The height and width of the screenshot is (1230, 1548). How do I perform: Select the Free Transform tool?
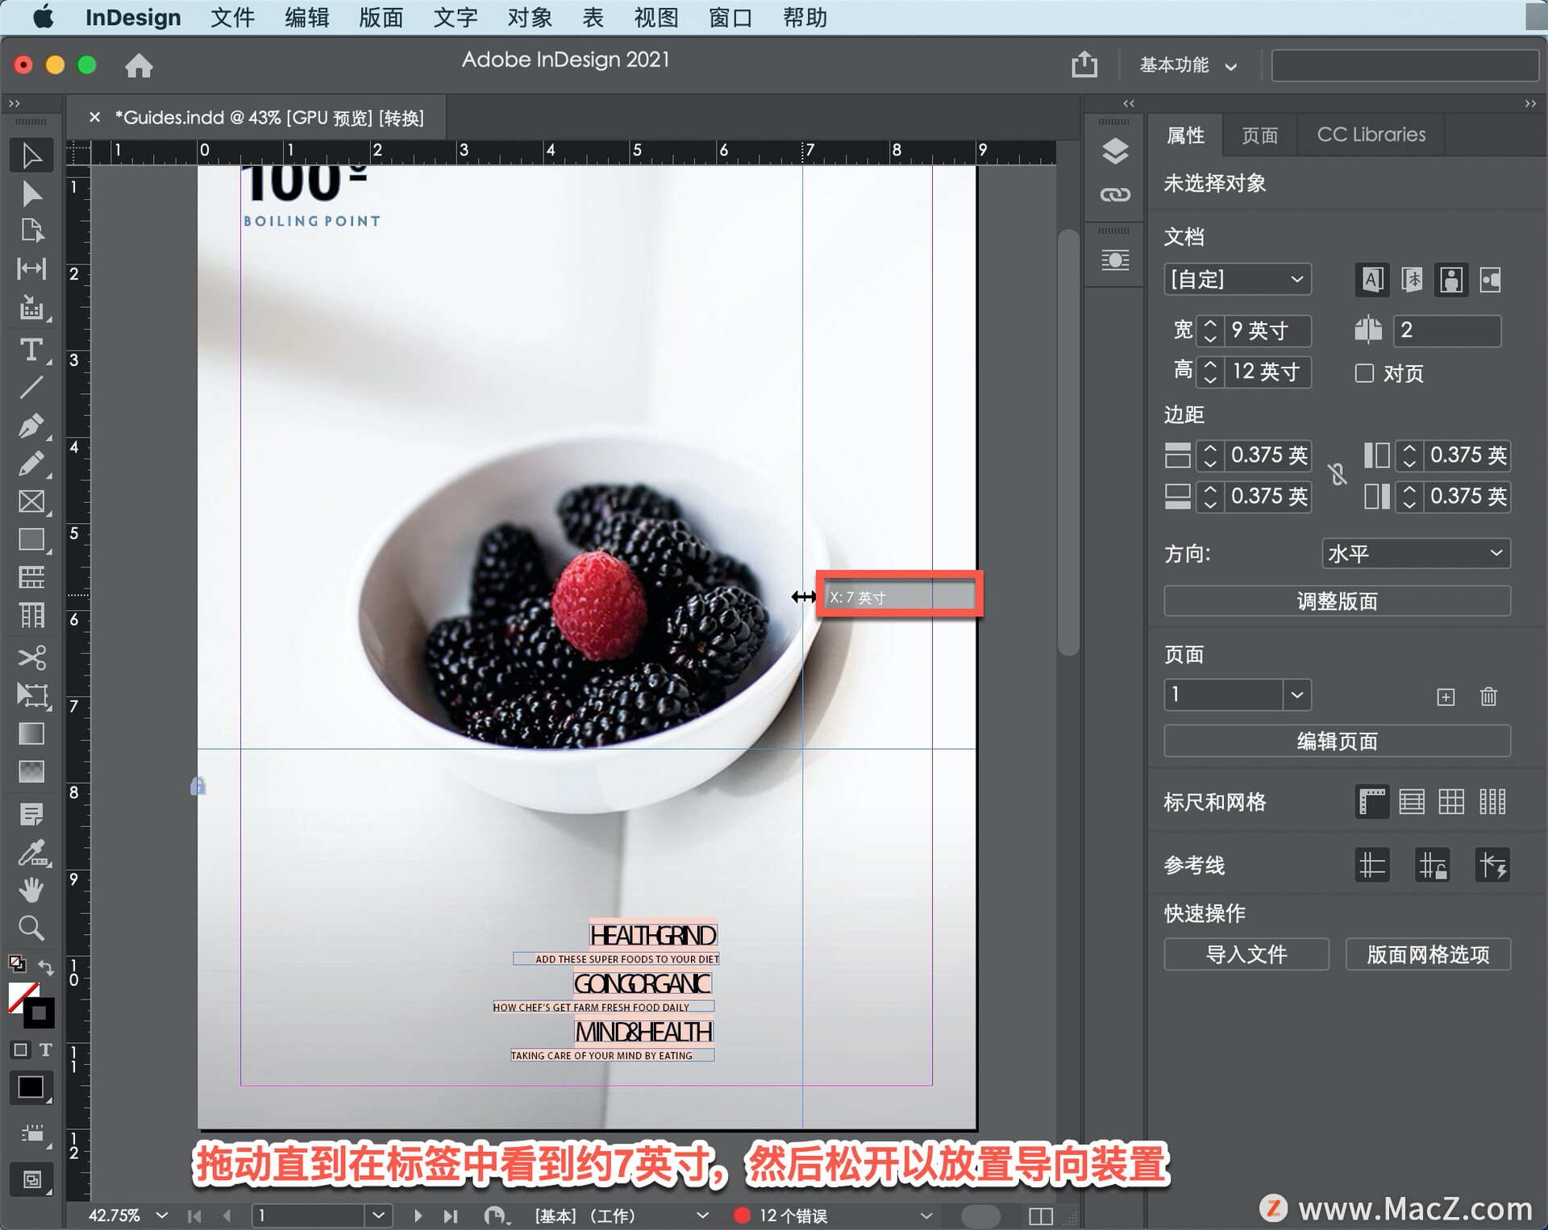31,696
